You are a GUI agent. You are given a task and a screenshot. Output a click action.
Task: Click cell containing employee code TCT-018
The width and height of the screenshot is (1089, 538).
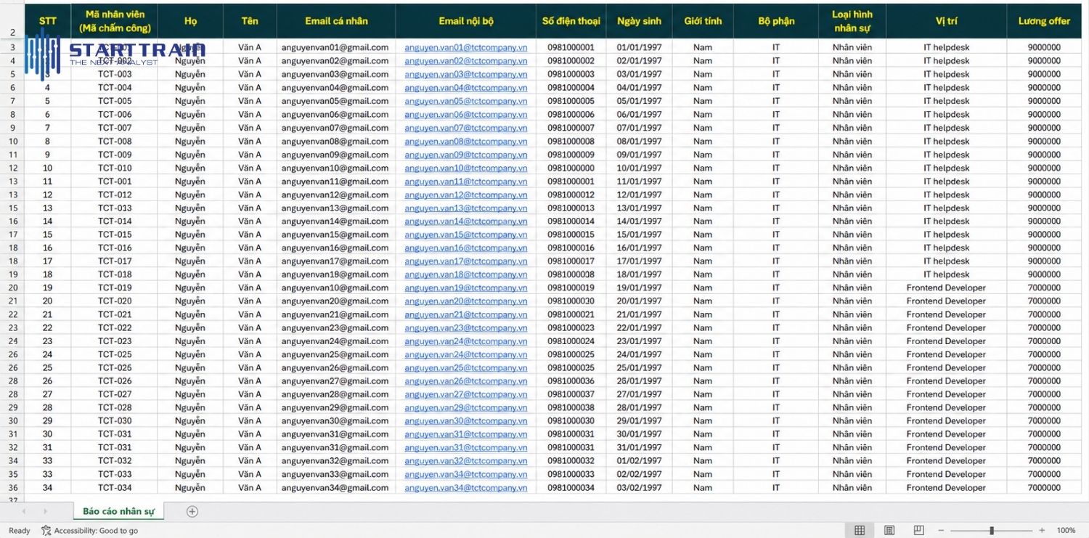click(x=115, y=274)
